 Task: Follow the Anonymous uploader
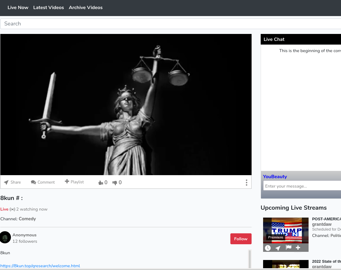pyautogui.click(x=241, y=239)
